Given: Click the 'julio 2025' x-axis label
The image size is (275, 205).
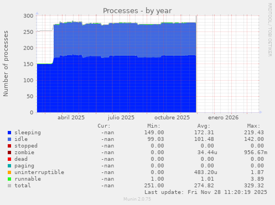Looking at the screenshot, I should 121,118.
